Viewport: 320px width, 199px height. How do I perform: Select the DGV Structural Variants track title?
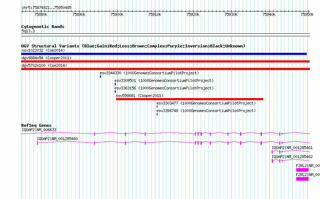[133, 46]
